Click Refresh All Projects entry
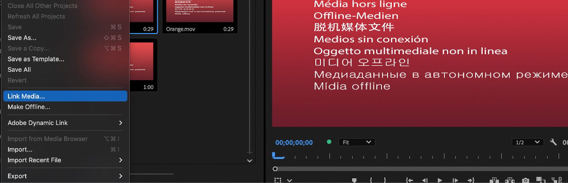 (x=65, y=17)
